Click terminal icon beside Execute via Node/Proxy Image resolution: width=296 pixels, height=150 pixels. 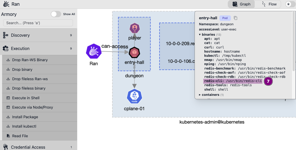pos(8,107)
